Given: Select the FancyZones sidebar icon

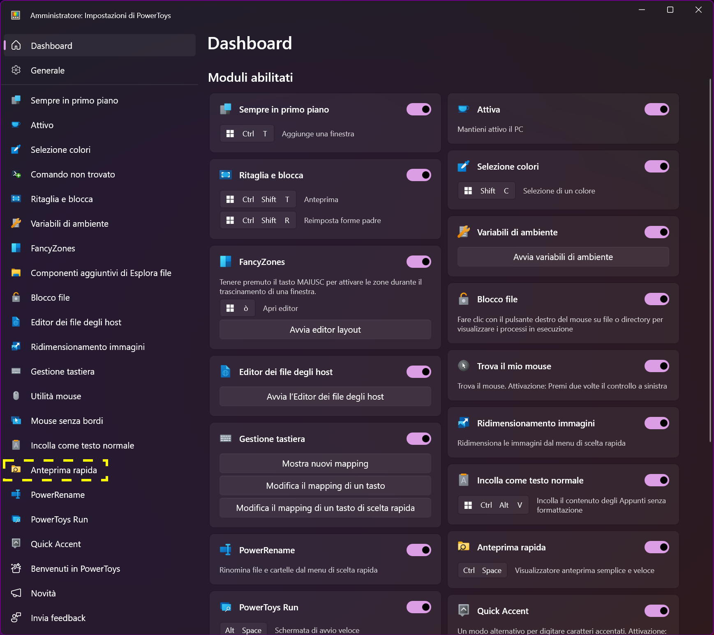Looking at the screenshot, I should point(16,248).
